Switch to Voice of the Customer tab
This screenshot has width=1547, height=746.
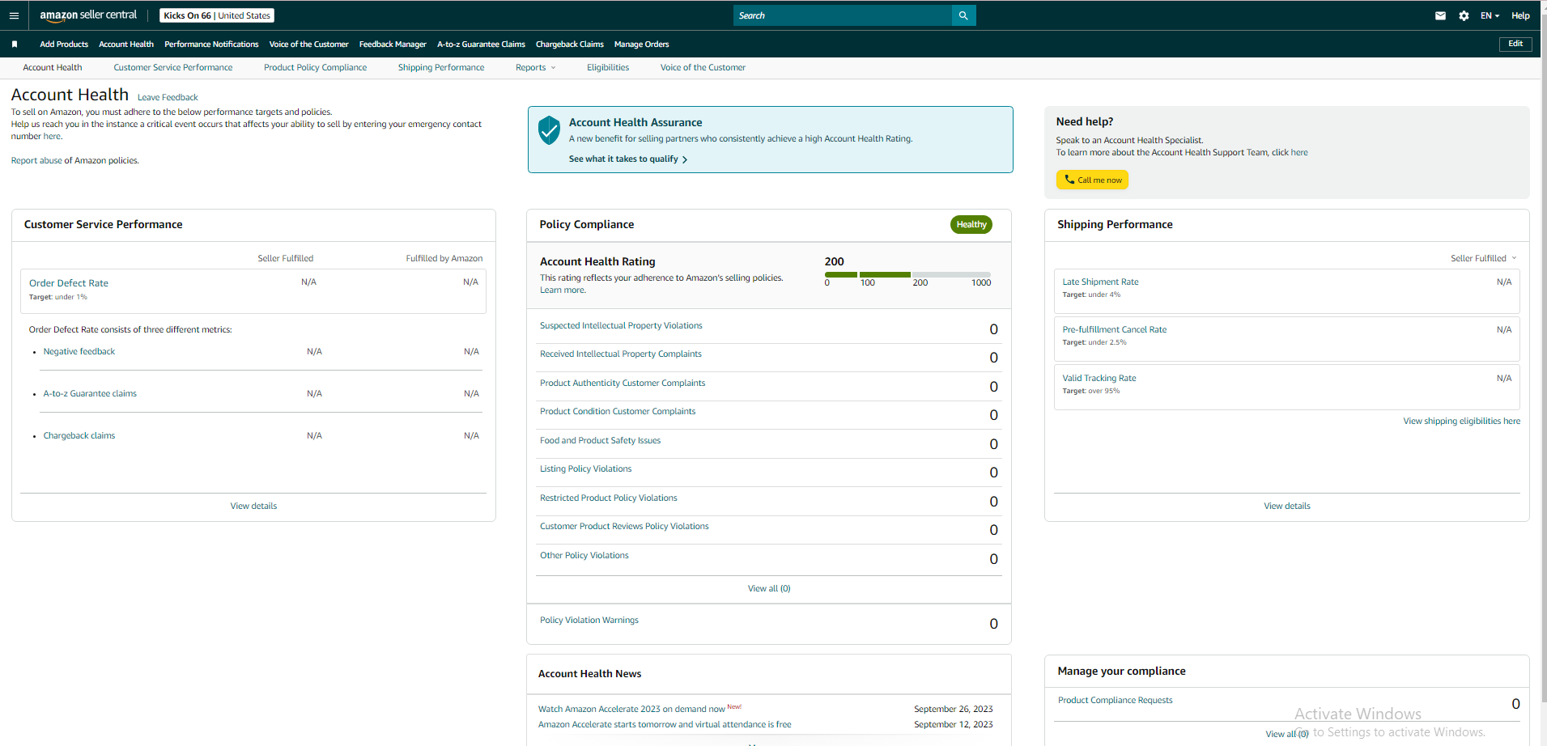pos(703,68)
